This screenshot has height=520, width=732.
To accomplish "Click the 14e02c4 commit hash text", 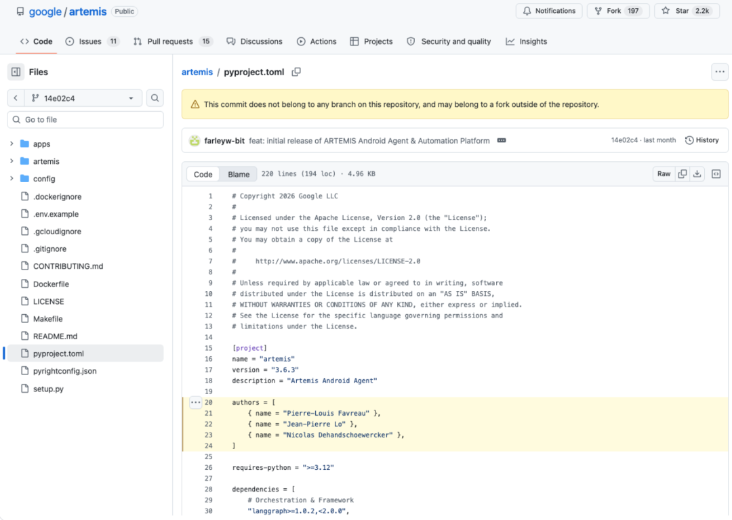I will click(x=624, y=140).
